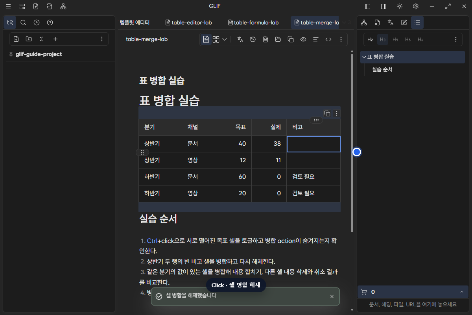This screenshot has height=315, width=472.
Task: Click the layout template icon in title bar
Action: (x=22, y=6)
